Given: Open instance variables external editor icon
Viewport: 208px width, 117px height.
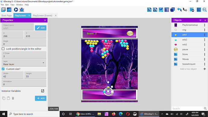Looking at the screenshot, I should 43,91.
